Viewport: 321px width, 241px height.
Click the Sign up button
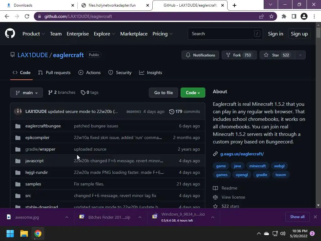tap(299, 34)
